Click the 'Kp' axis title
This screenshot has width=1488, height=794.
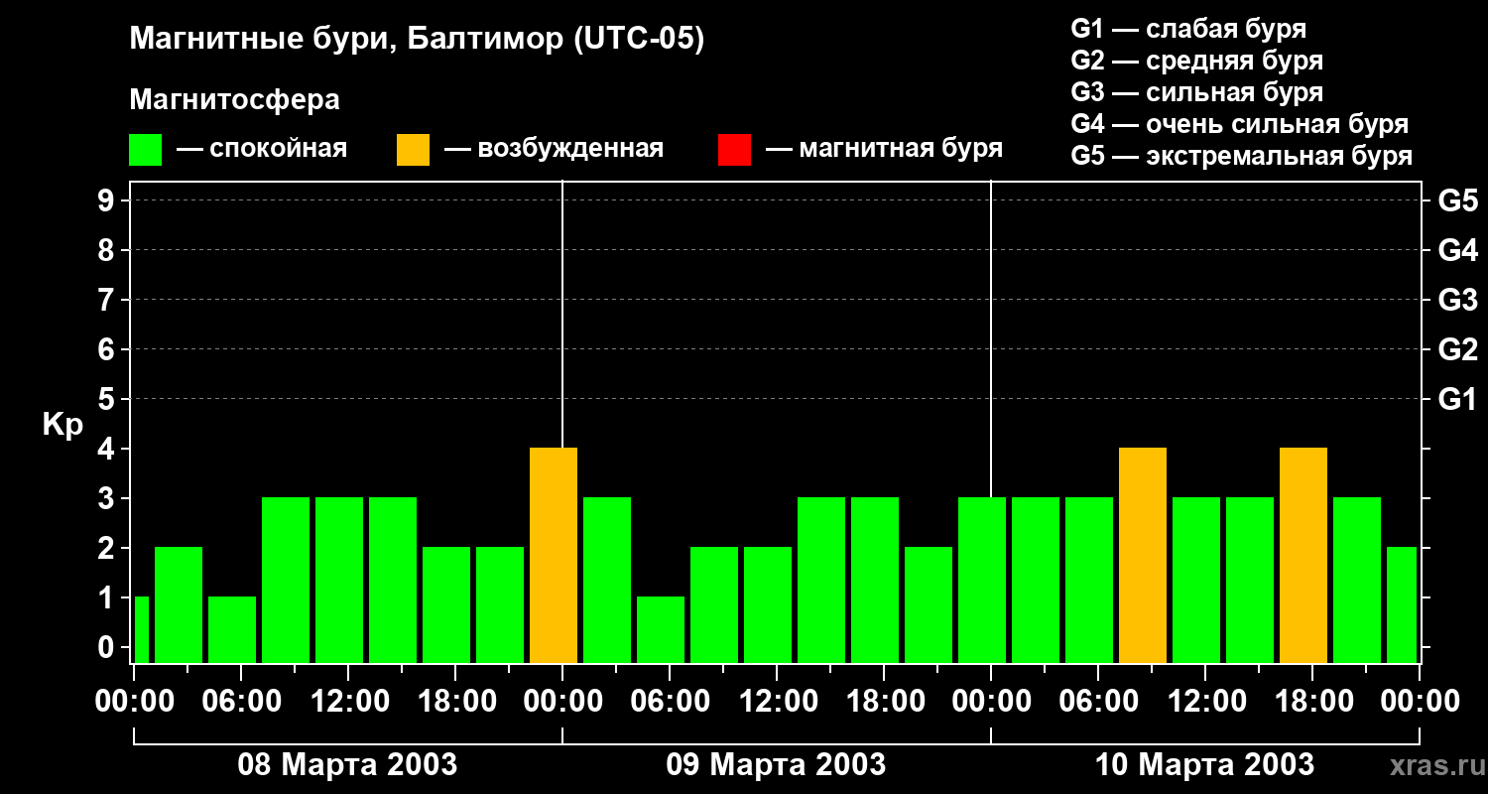click(x=62, y=425)
